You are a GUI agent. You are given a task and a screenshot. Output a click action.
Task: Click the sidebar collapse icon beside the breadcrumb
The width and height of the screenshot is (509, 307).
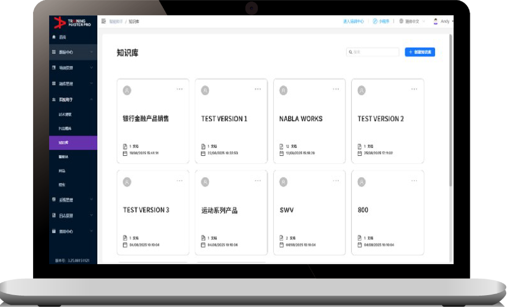[x=104, y=21]
